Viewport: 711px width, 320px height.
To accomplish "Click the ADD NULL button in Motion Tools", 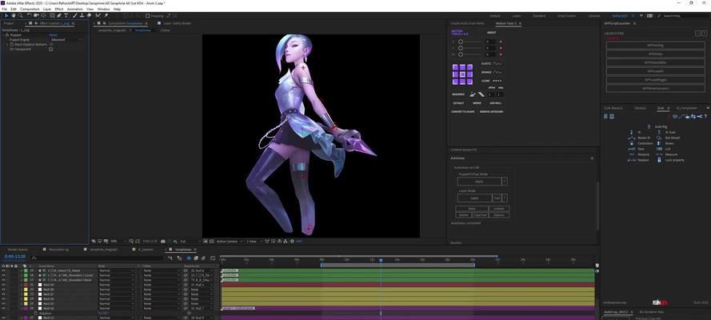I will pos(496,103).
